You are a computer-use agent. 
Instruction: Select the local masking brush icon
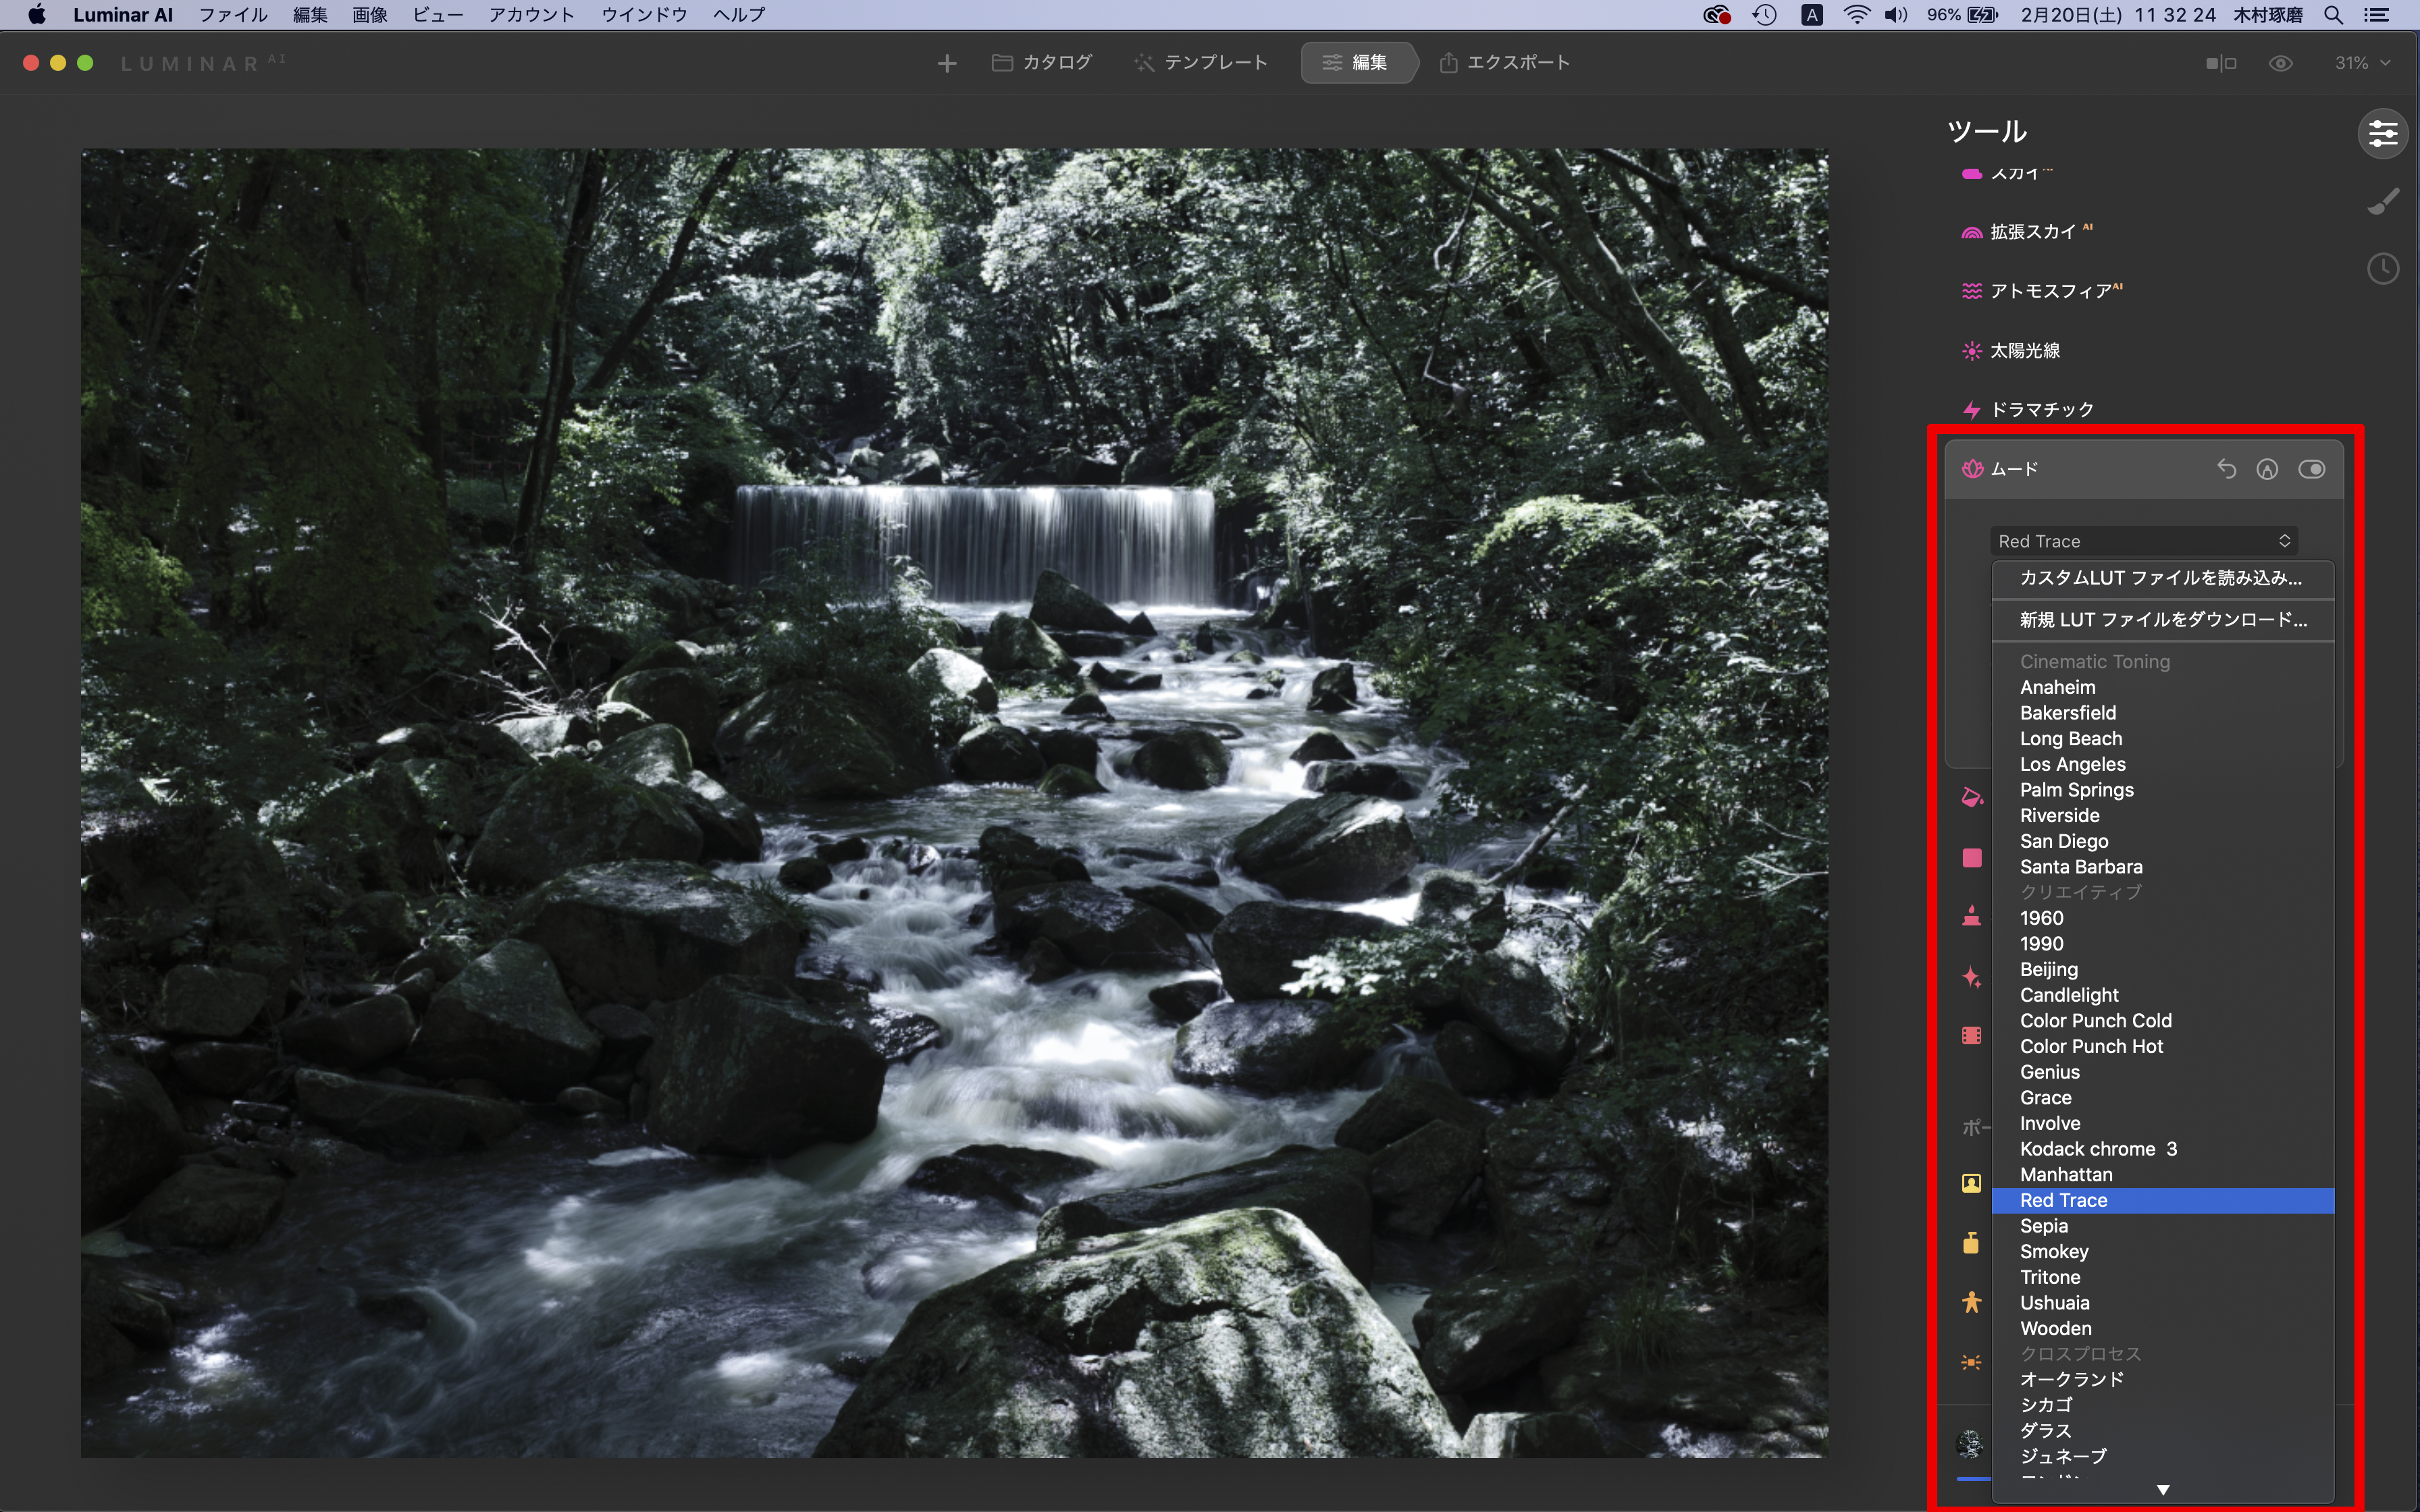pos(2383,202)
